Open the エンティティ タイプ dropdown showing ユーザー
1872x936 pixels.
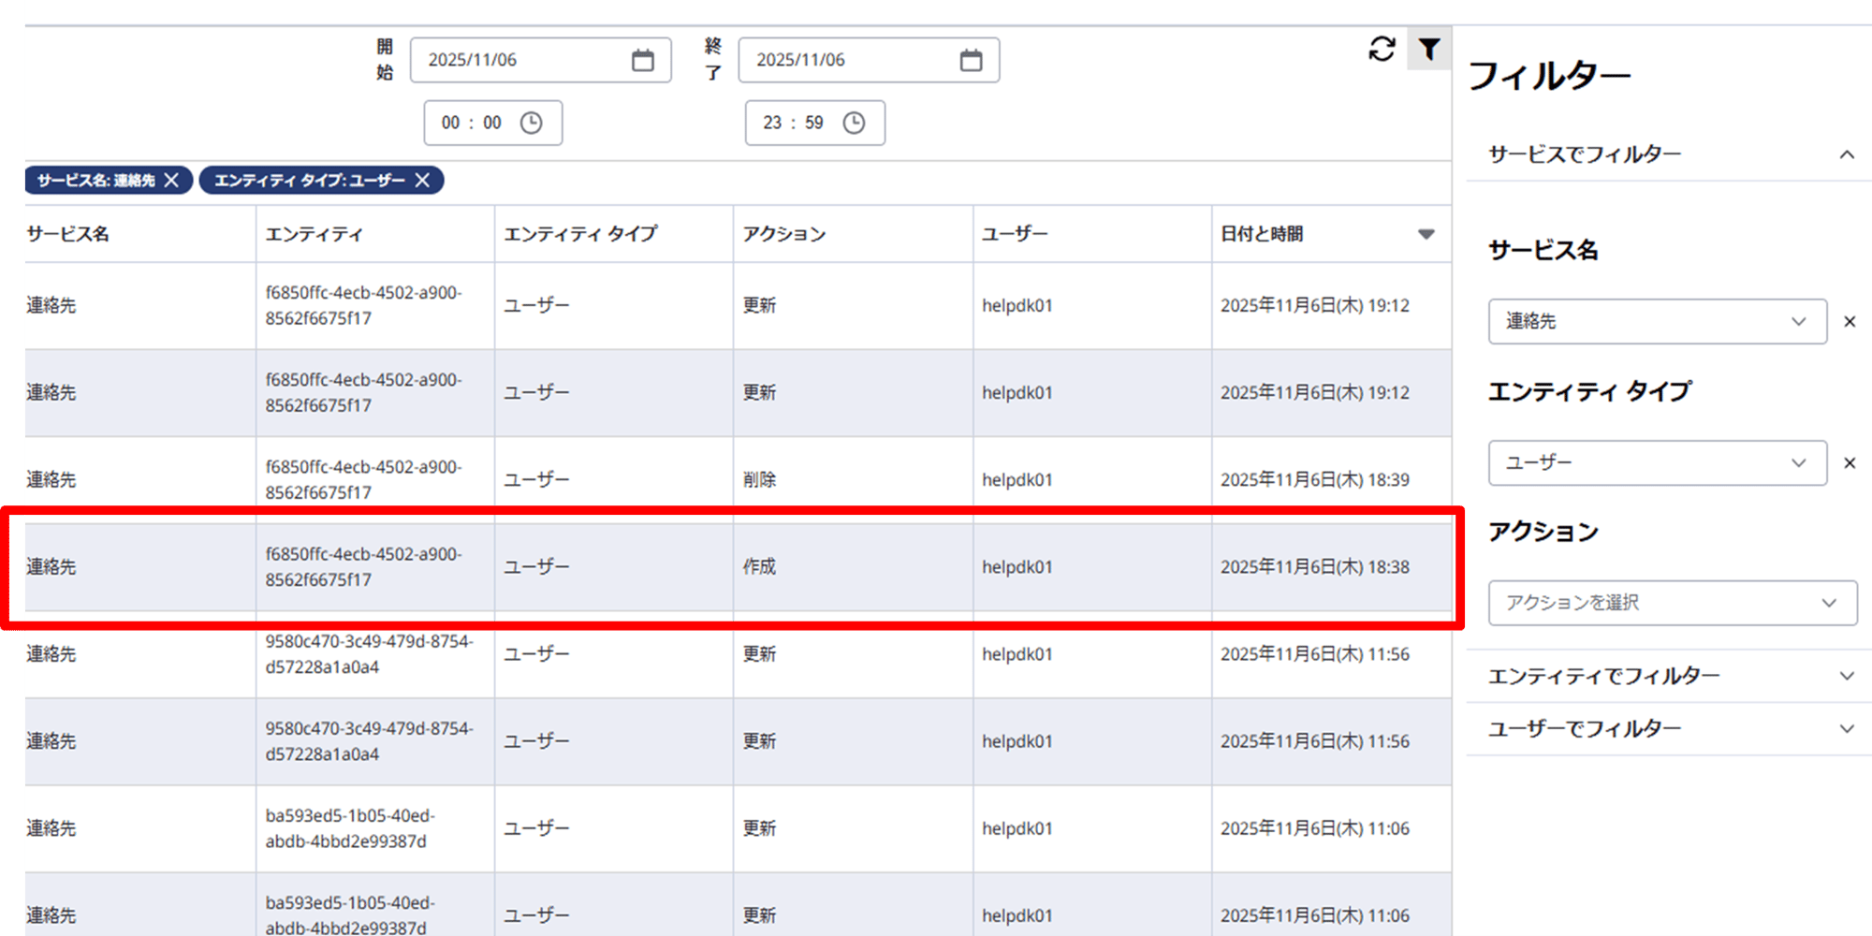[x=1657, y=463]
